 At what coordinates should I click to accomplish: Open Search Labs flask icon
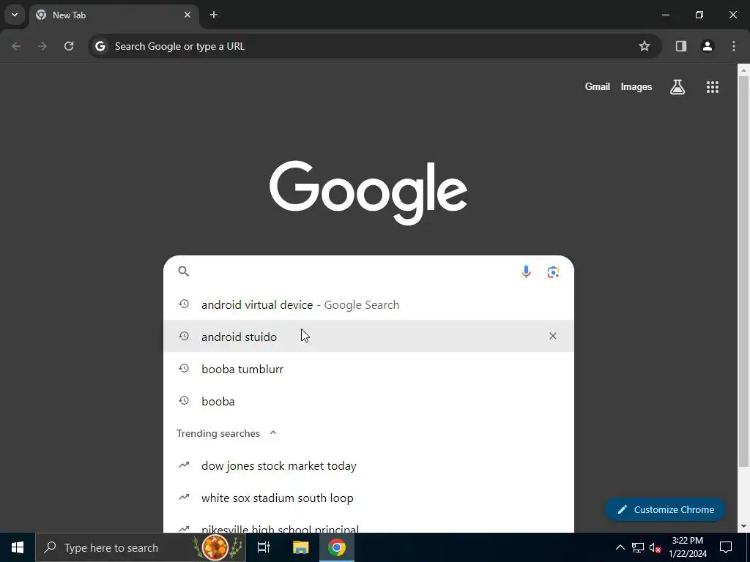[677, 87]
